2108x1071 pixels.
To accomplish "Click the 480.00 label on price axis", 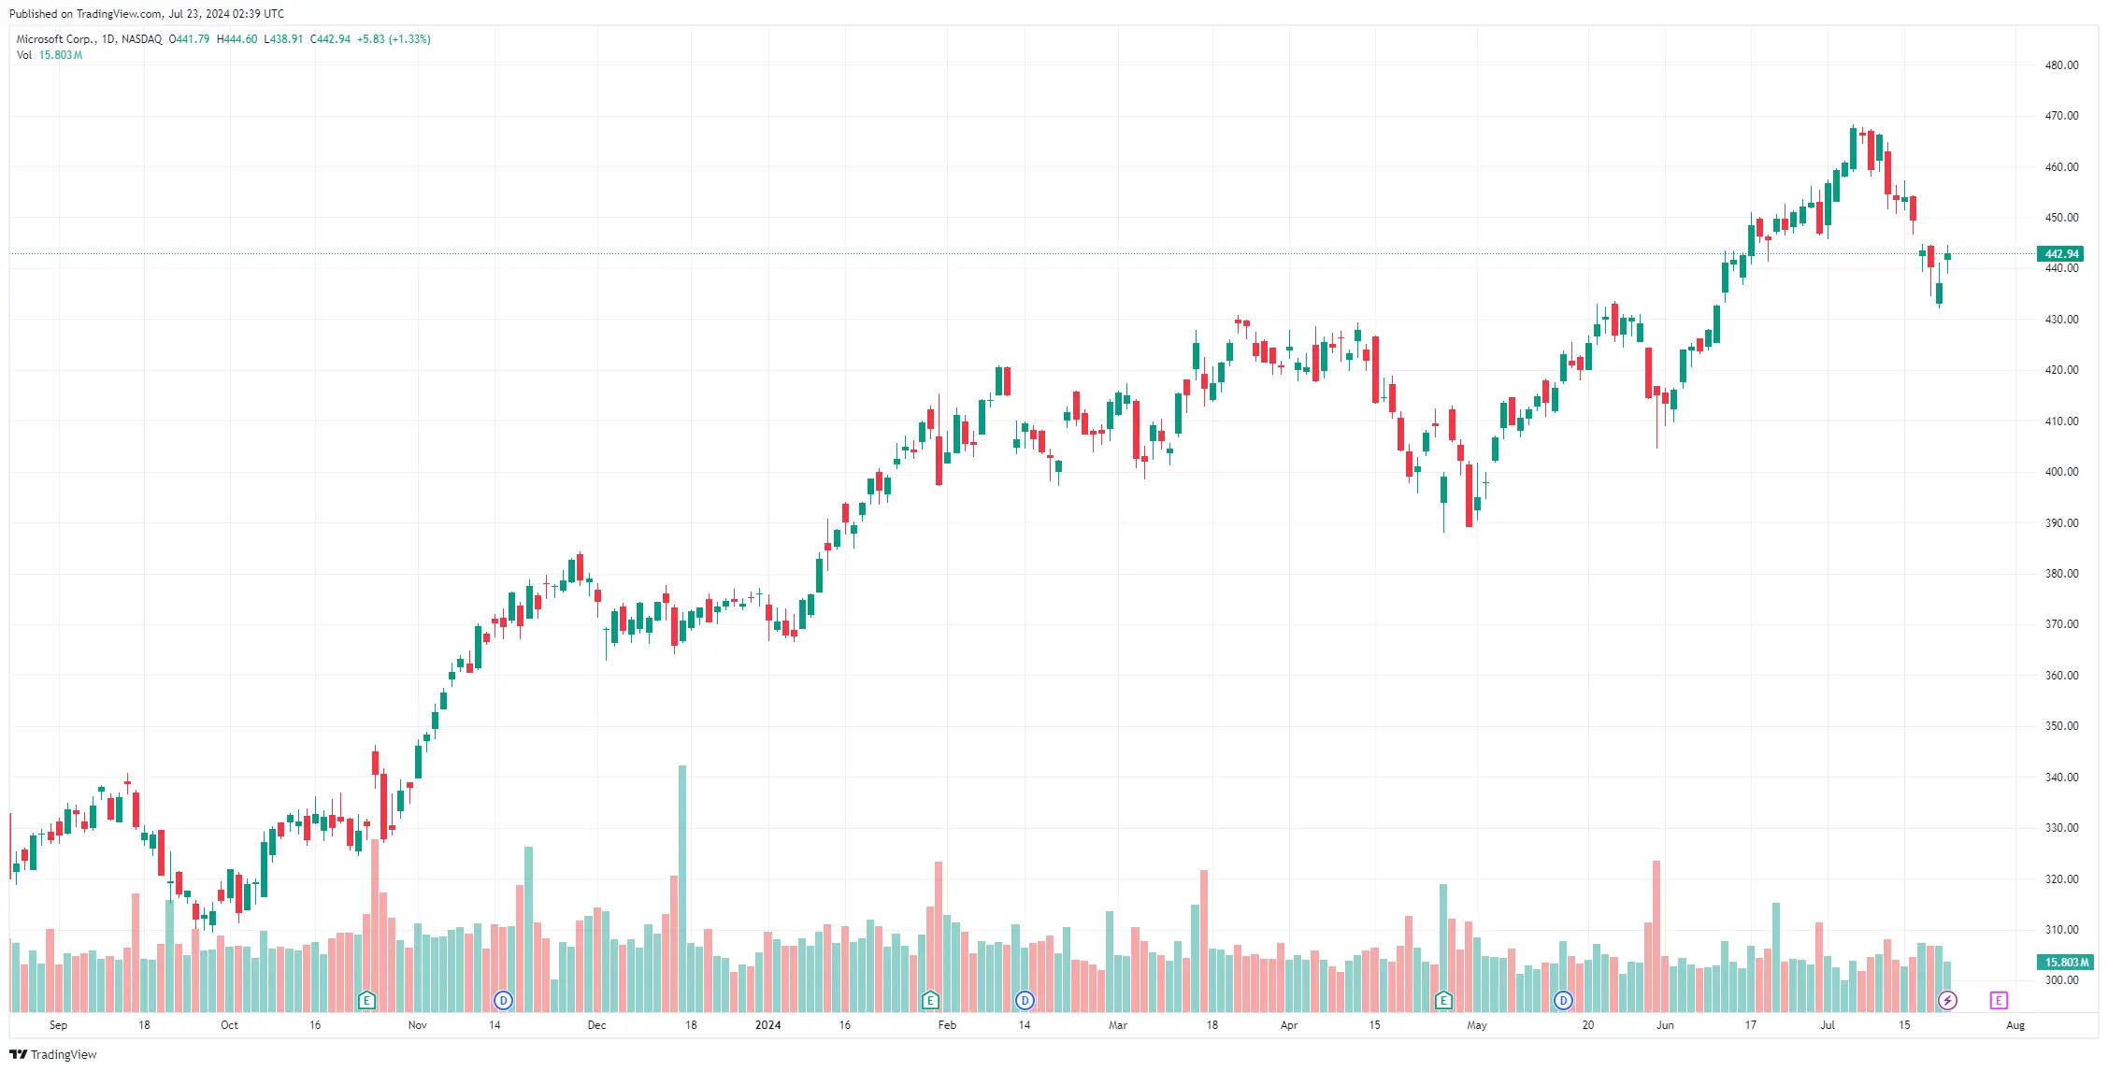I will point(2061,65).
